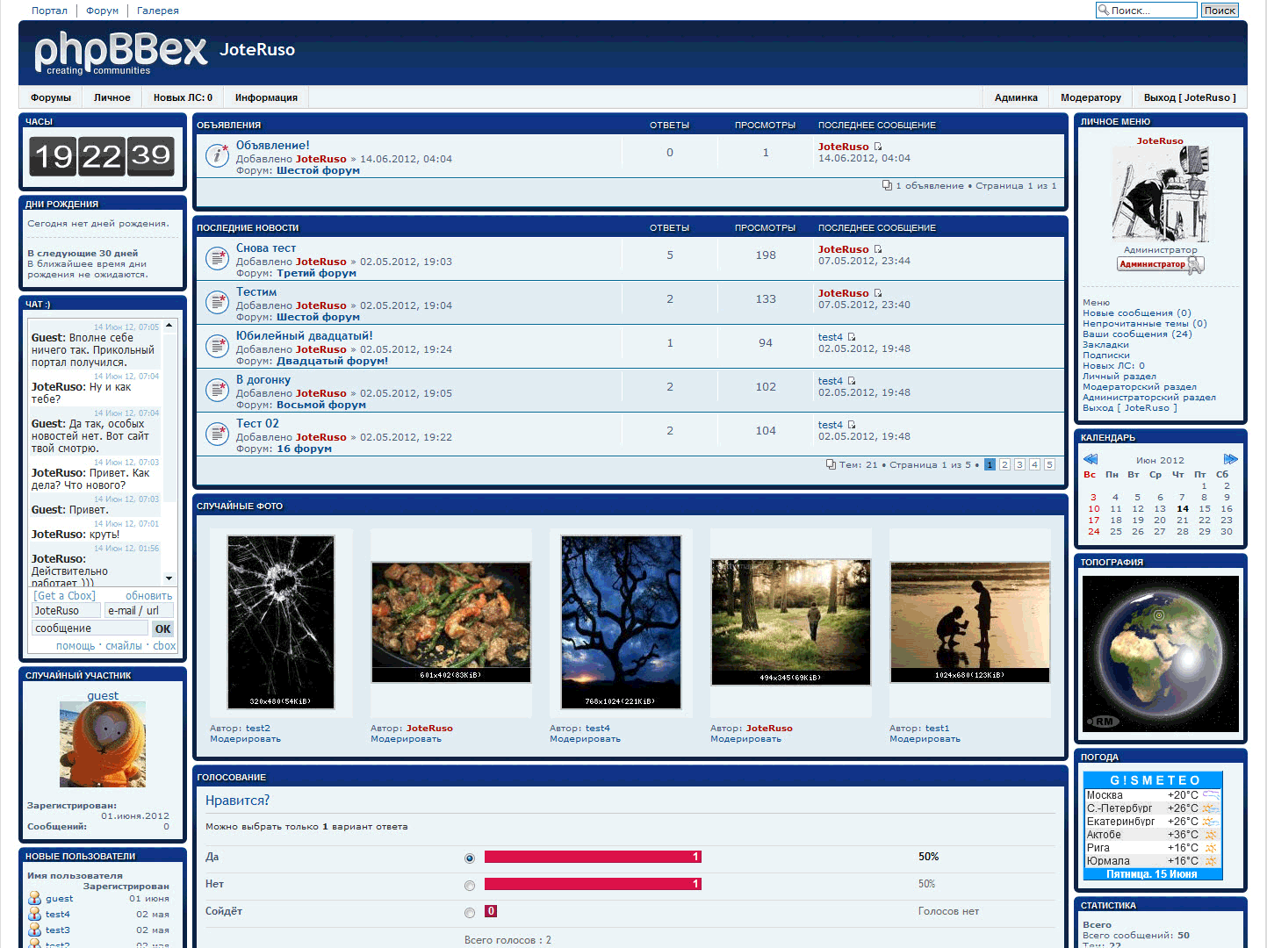This screenshot has width=1267, height=948.
Task: Open the Форумы menu
Action: click(51, 97)
